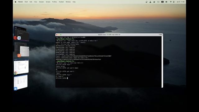Click the 'set user:1' command line
The image size is (199, 112).
pyautogui.click(x=67, y=68)
